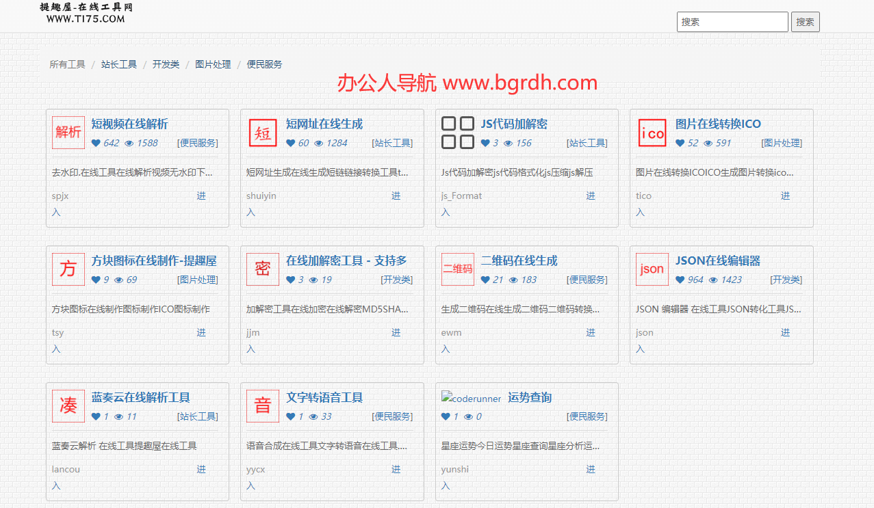
Task: Open the 所有工具 navigation tab
Action: (67, 64)
